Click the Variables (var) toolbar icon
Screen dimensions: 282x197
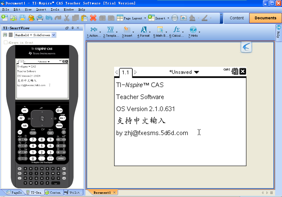click(x=175, y=18)
